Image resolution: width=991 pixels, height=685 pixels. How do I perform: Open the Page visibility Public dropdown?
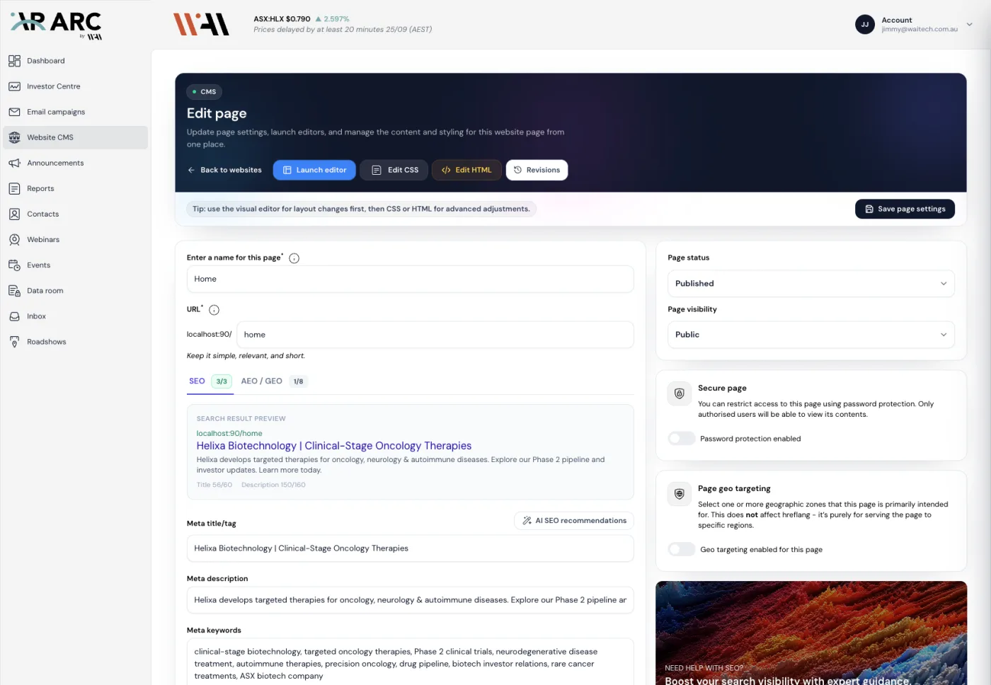[811, 335]
